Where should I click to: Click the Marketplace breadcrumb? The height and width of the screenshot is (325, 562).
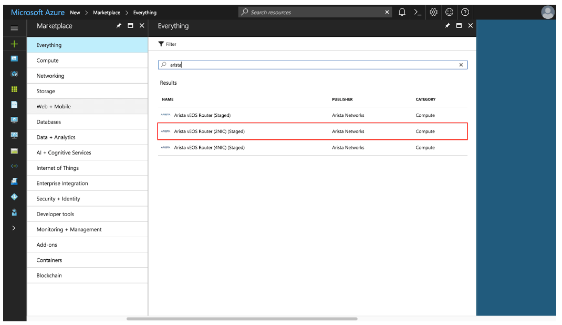(x=107, y=13)
